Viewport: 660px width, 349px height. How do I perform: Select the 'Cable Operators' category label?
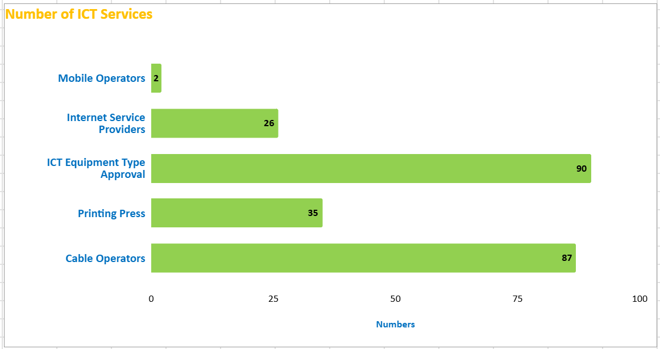coord(105,259)
